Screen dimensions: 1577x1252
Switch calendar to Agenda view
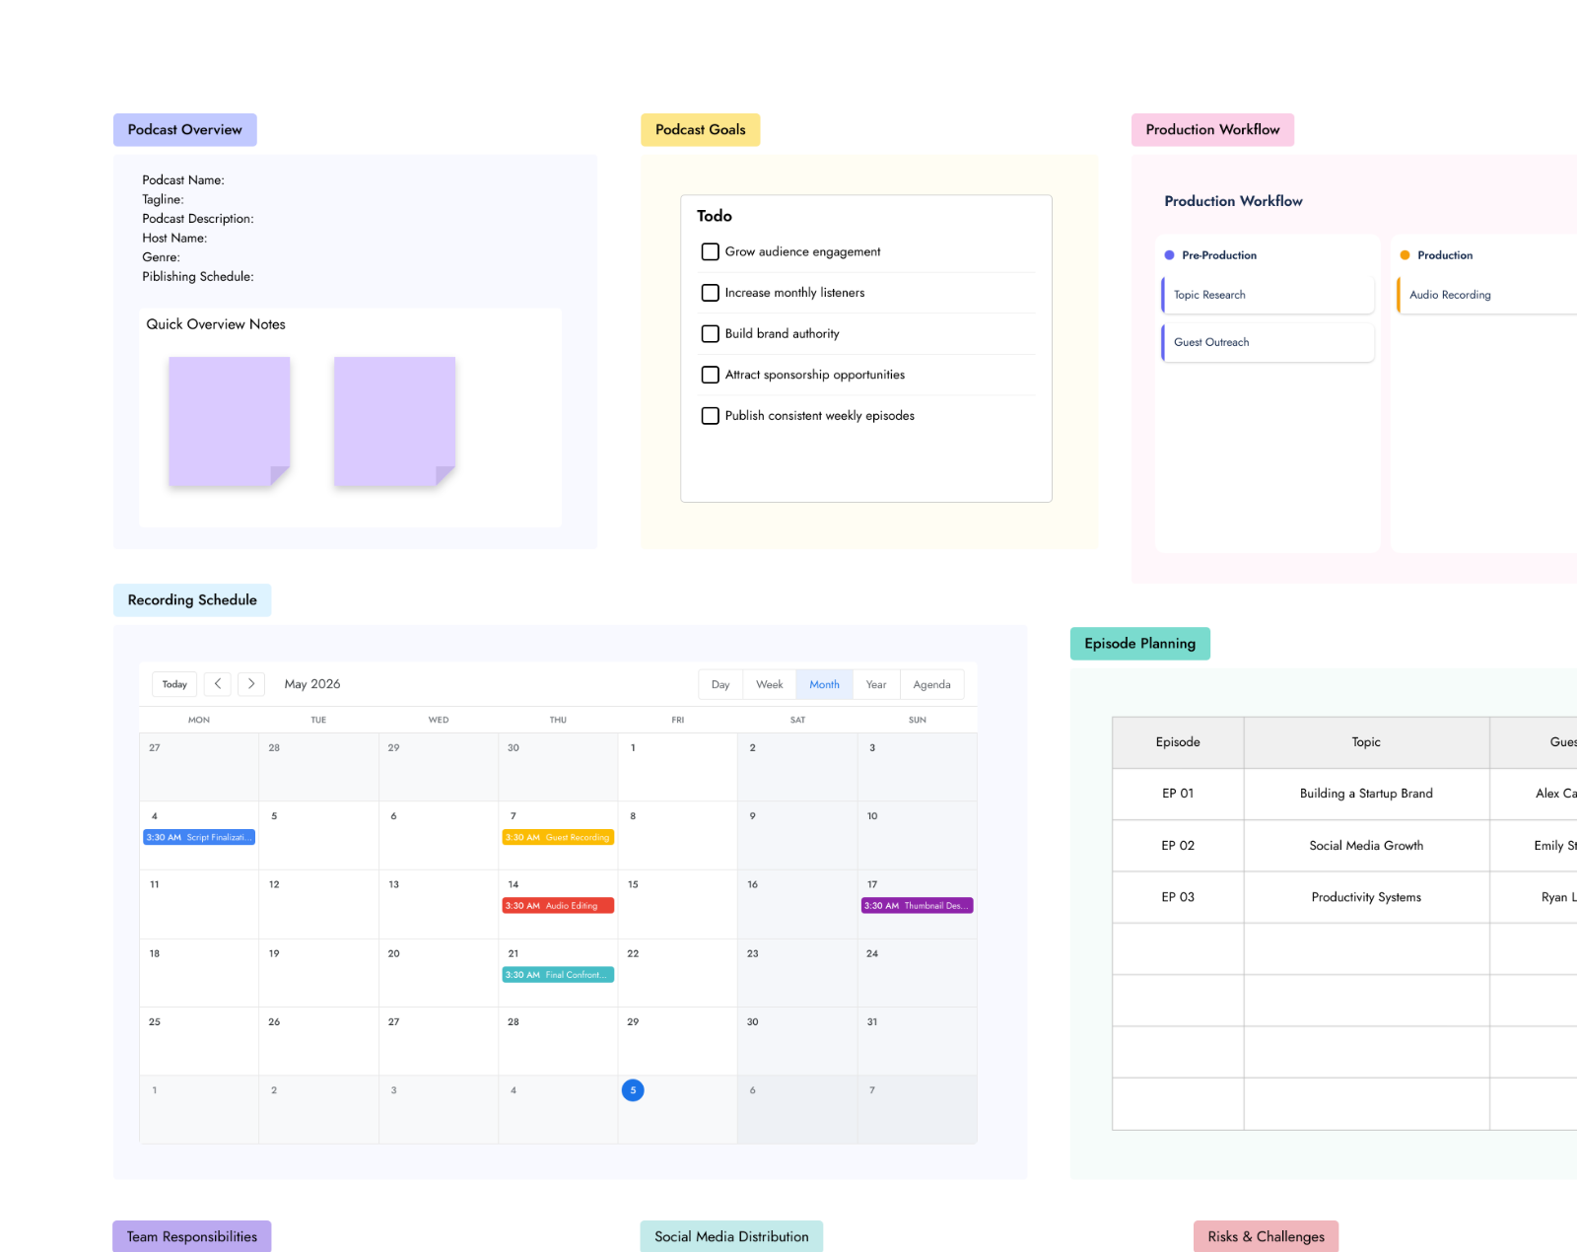tap(931, 684)
